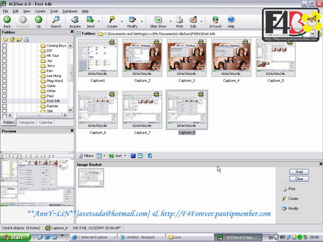Screen dimensions: 323x242
Task: Toggle the checkbox beside Post 64k folder
Action: [x=4, y=101]
